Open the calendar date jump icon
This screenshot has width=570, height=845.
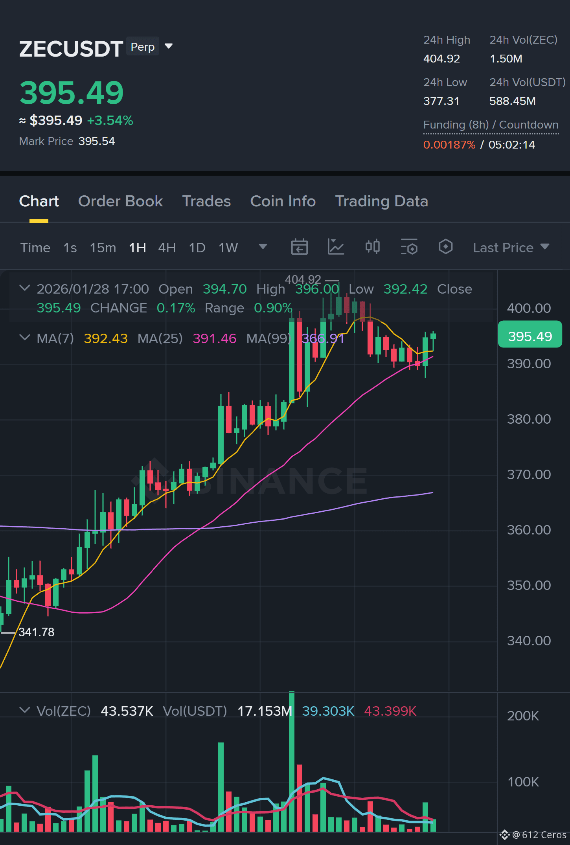tap(299, 247)
